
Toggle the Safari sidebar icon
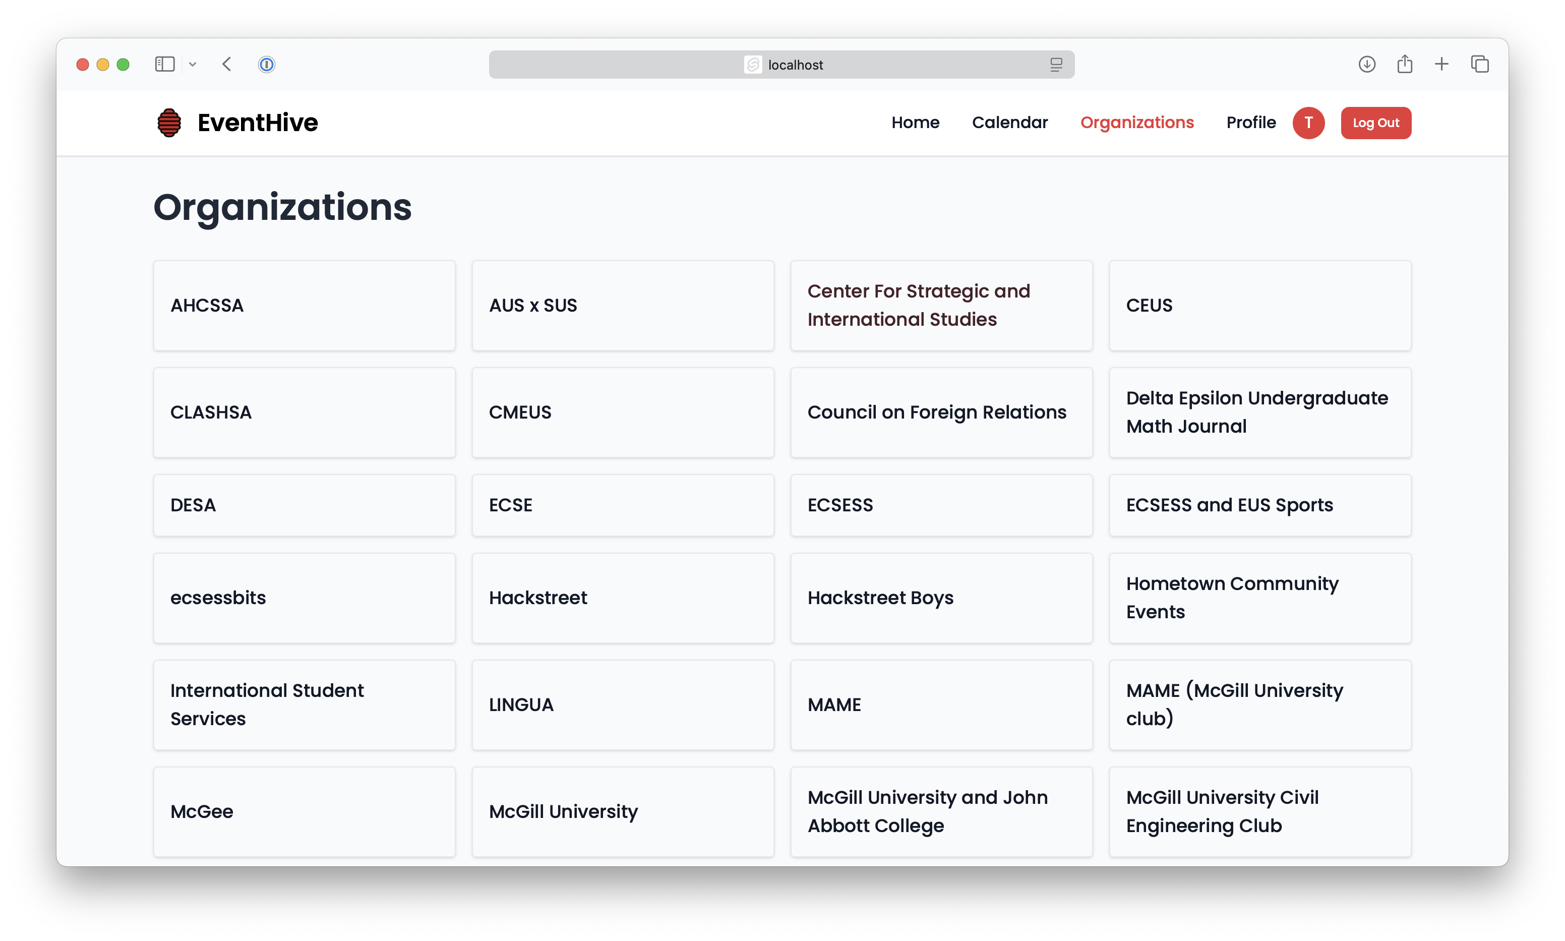click(x=165, y=64)
